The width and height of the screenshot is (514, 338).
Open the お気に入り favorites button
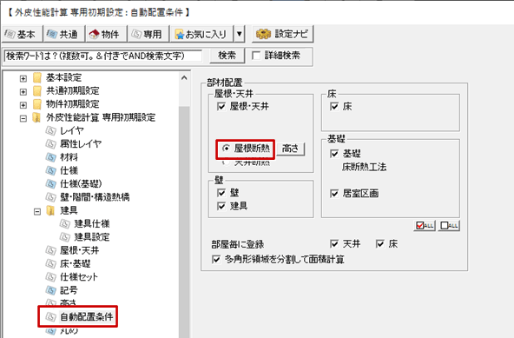(202, 34)
